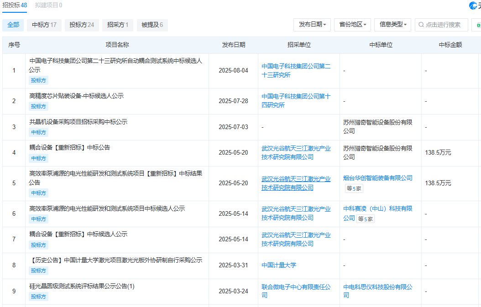
Task: Filter by 被提及 6
Action: tap(152, 25)
